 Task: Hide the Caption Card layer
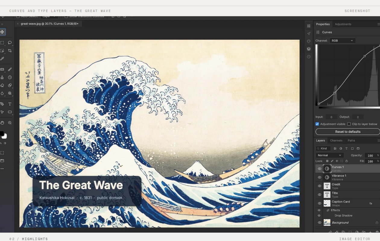319,203
